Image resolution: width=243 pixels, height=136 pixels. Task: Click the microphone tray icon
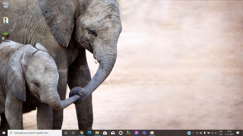[205, 133]
